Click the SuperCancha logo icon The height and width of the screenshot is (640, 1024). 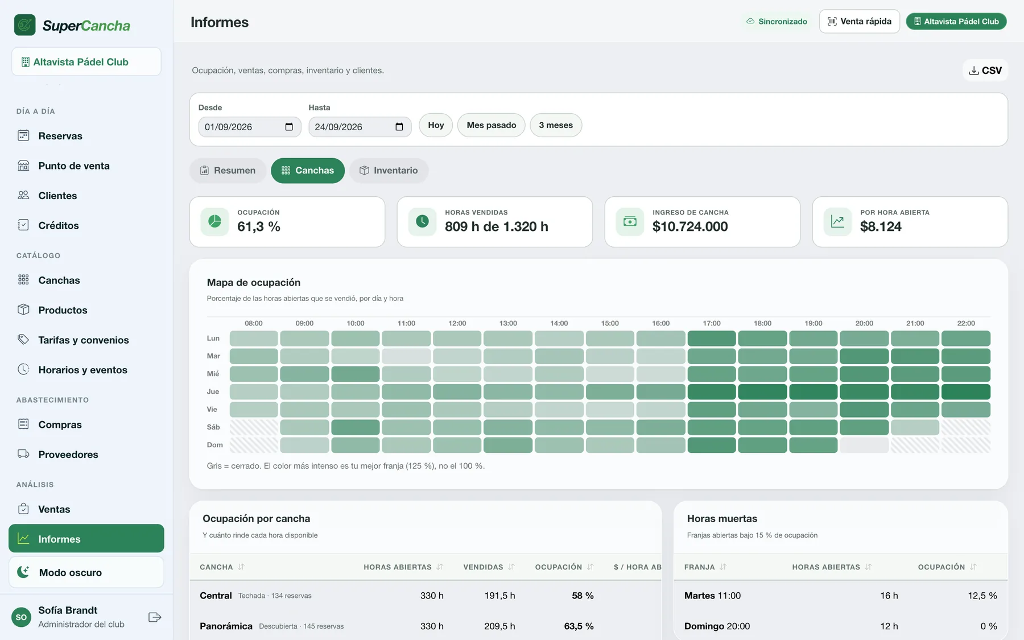pyautogui.click(x=24, y=25)
